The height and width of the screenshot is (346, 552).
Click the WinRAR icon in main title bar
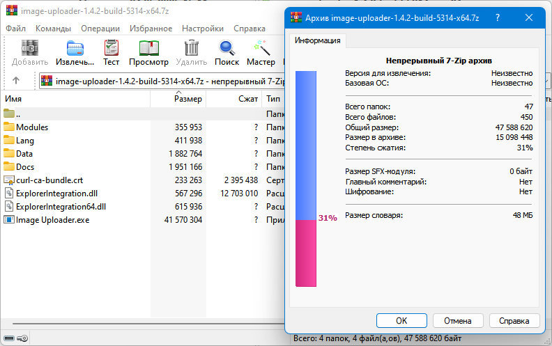pos(12,10)
